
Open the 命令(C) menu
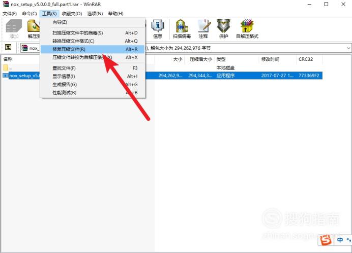click(x=30, y=14)
